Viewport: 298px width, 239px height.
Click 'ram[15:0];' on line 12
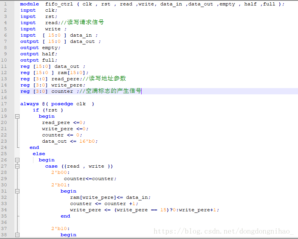tap(73, 73)
